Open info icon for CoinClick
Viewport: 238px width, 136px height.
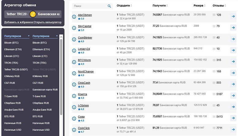pos(74,130)
